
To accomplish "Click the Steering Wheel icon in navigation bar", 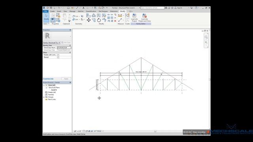I will click(x=206, y=37).
